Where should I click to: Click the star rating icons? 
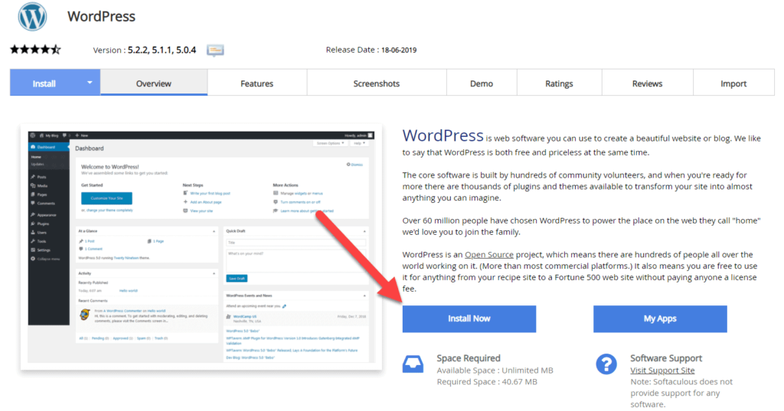tap(35, 50)
